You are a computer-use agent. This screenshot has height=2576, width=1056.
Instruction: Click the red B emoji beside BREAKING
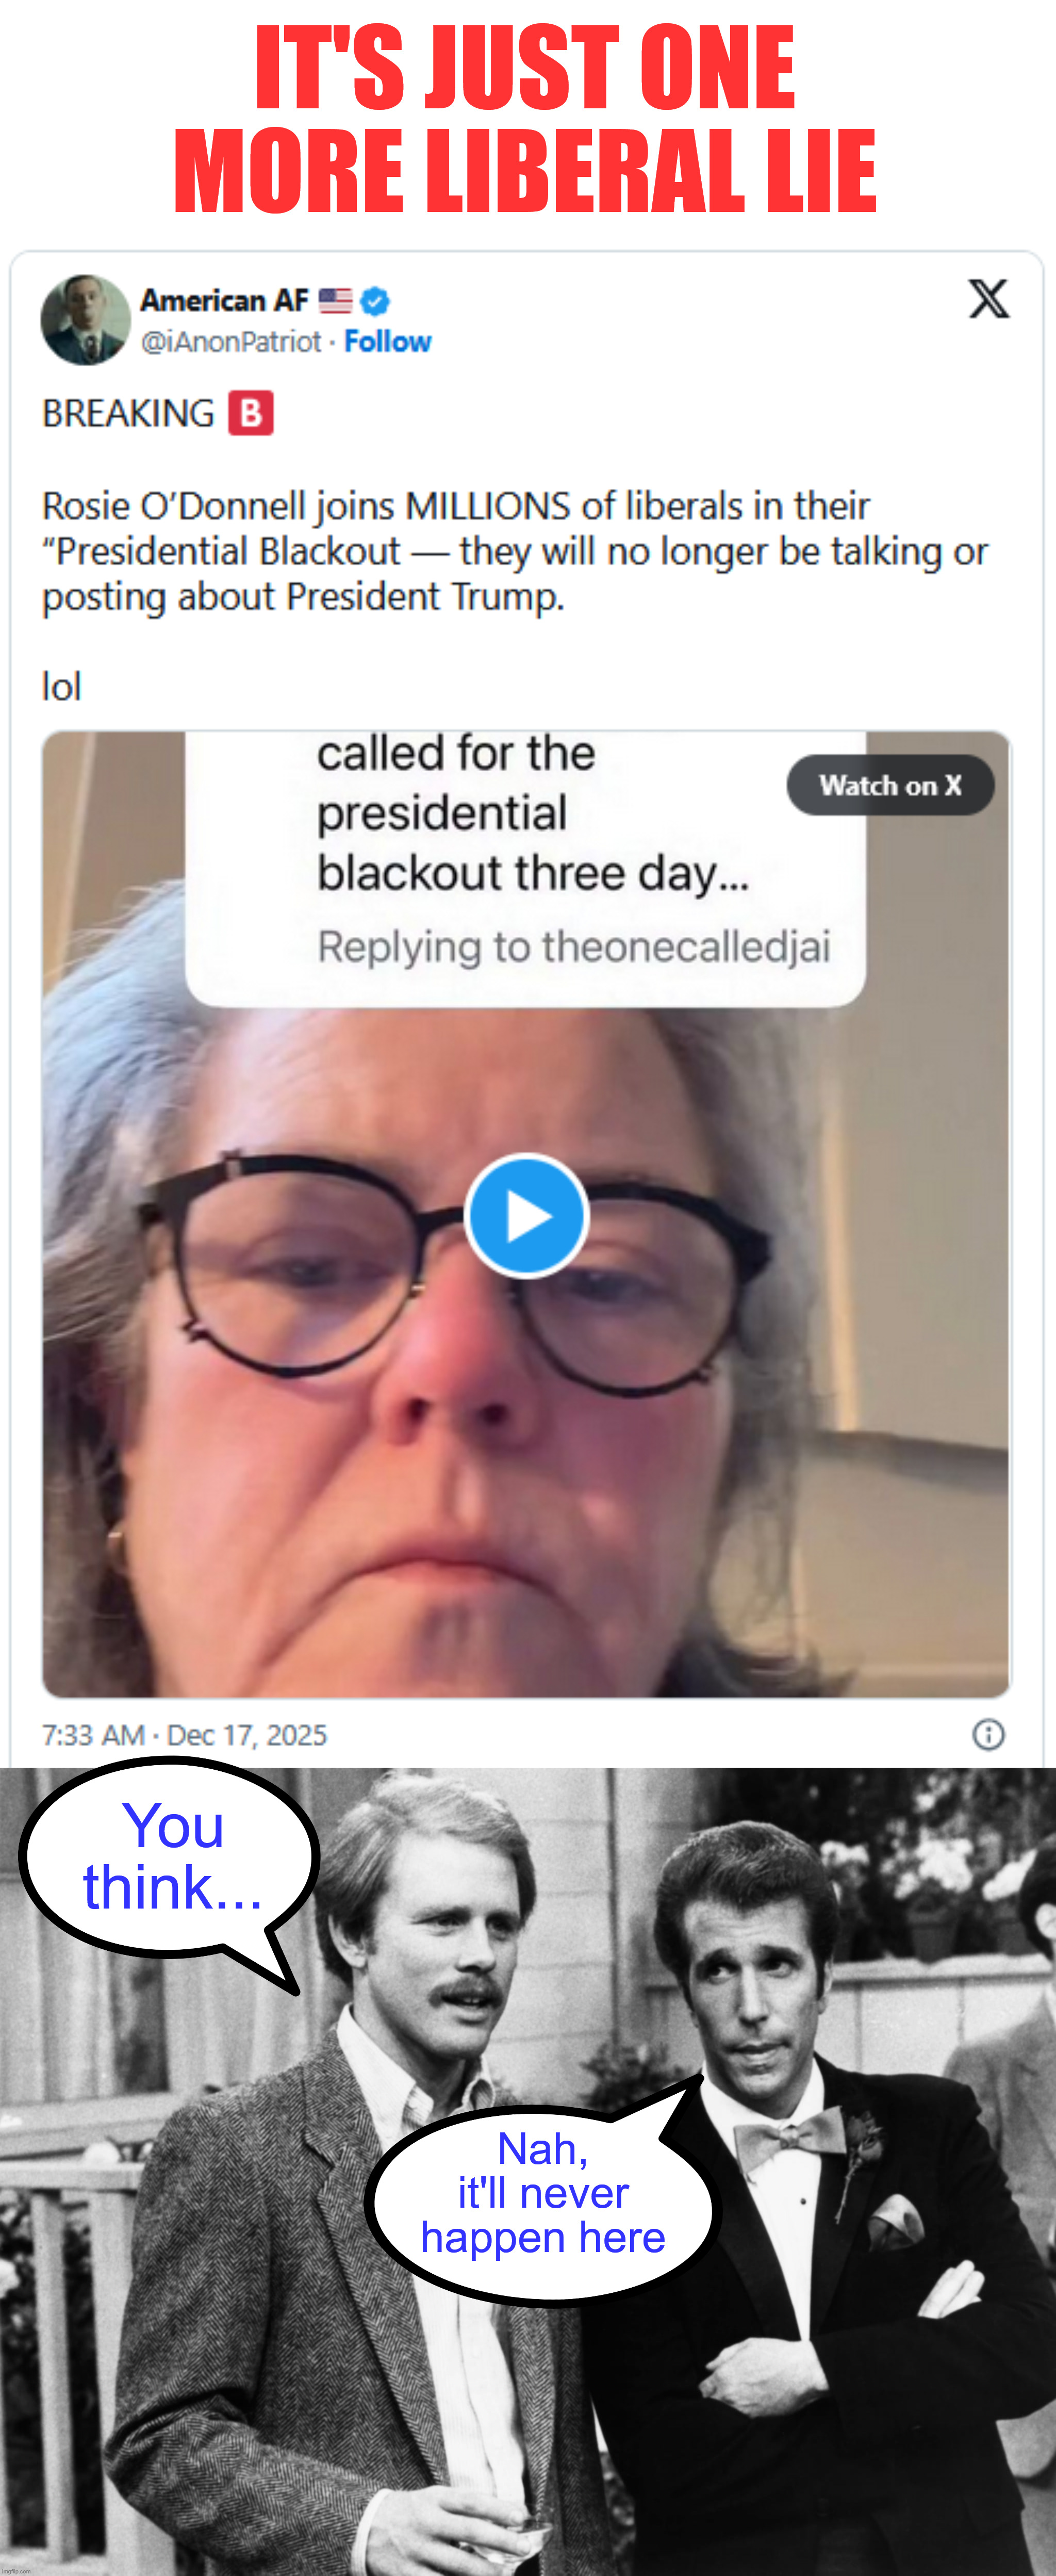coord(250,413)
